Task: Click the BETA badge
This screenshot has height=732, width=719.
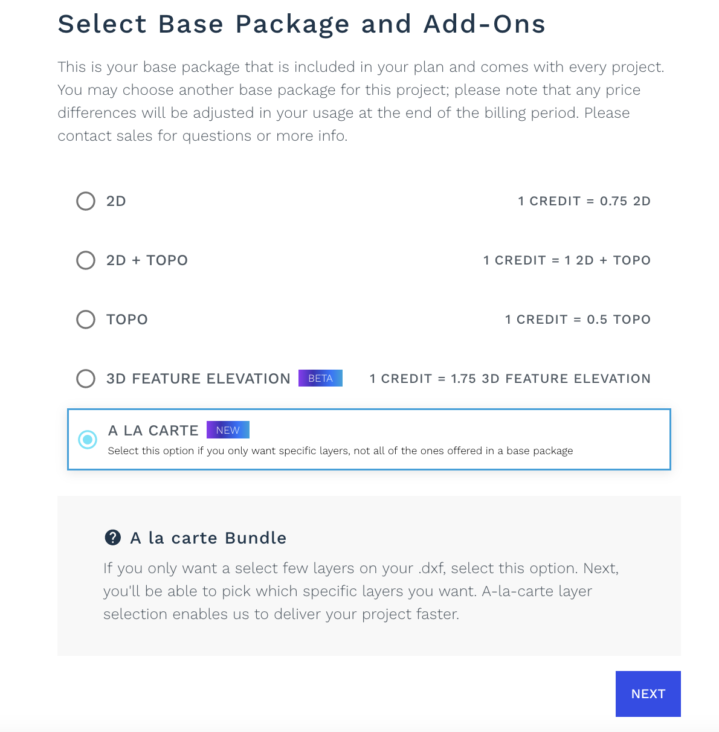Action: [x=320, y=378]
